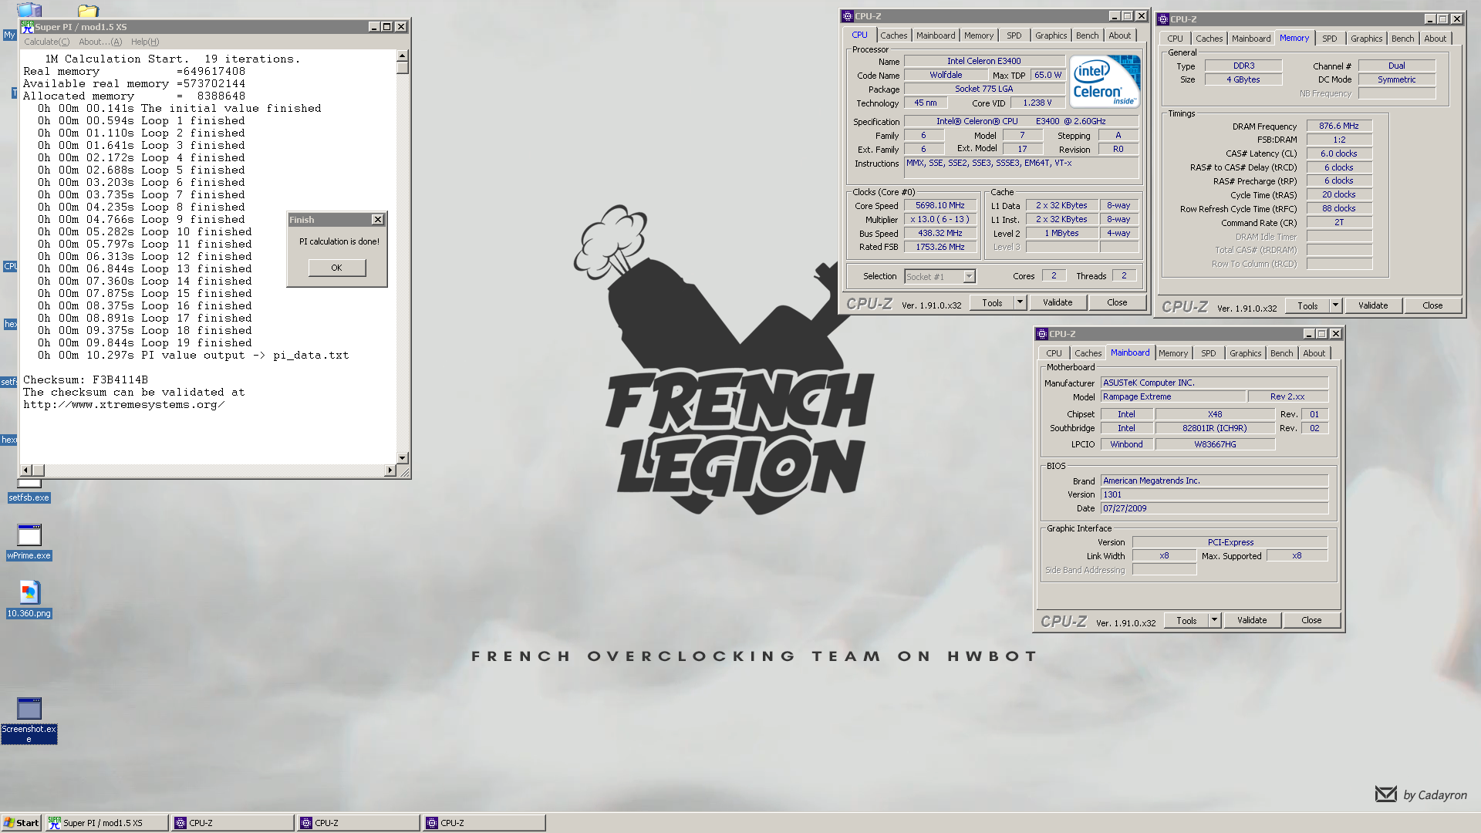Click Super PI vertical scrollbar down arrow
This screenshot has width=1481, height=833.
(x=402, y=457)
